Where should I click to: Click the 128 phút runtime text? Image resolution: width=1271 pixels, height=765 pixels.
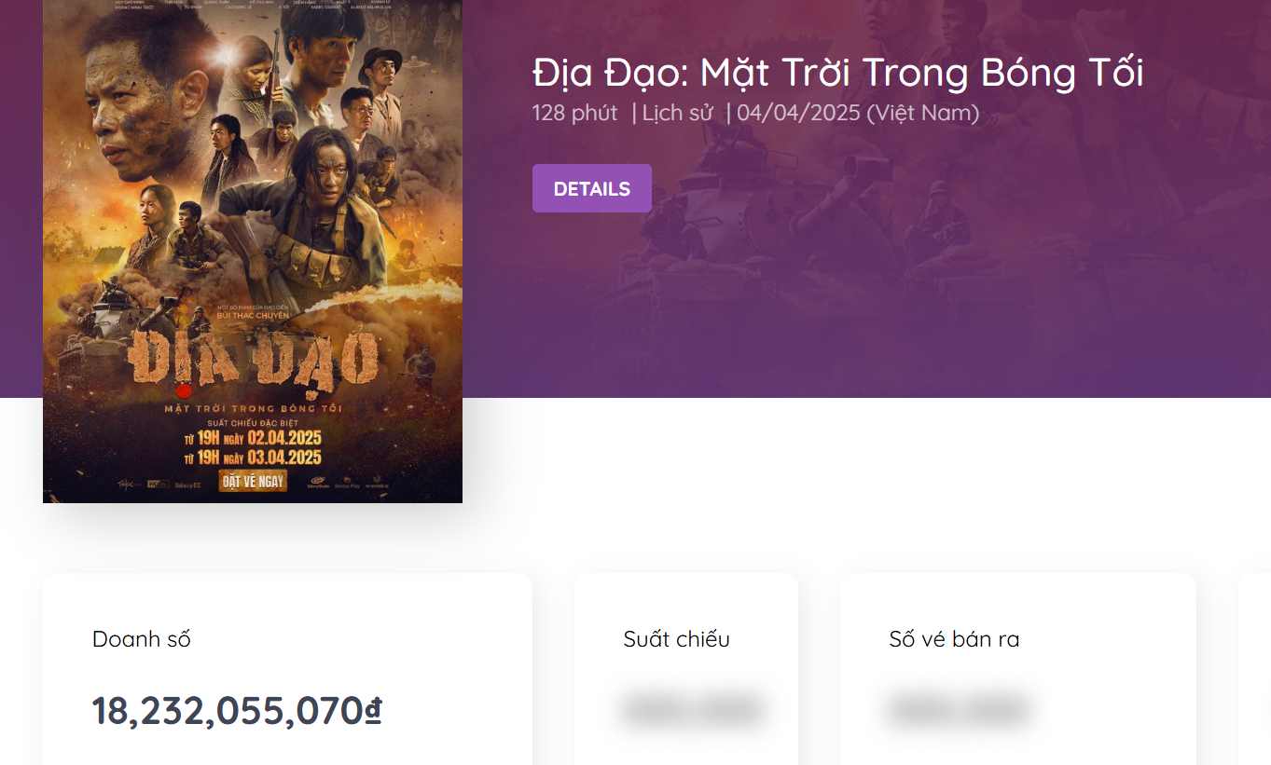[574, 114]
